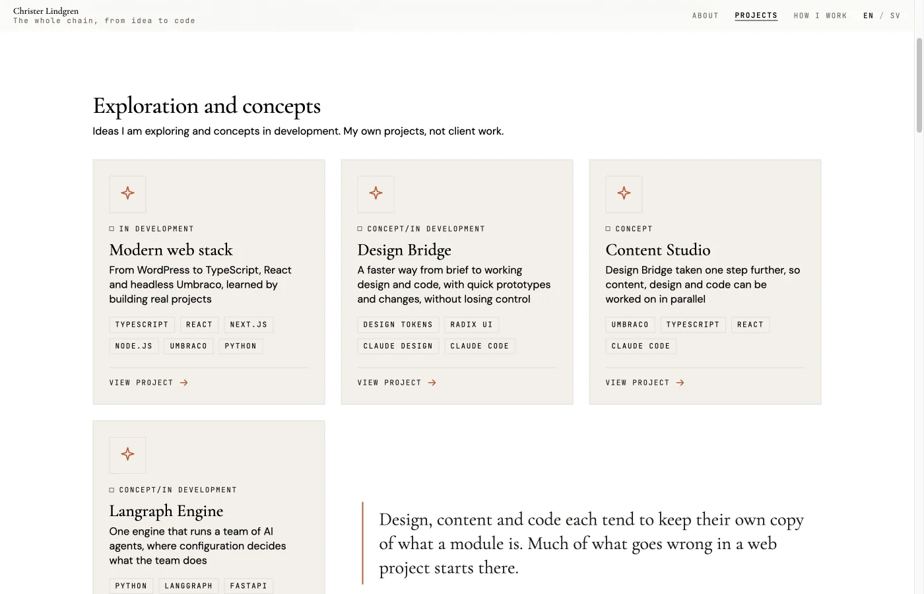Viewport: 924px width, 594px height.
Task: Click the Claude Code tag on Design Bridge
Action: click(480, 346)
